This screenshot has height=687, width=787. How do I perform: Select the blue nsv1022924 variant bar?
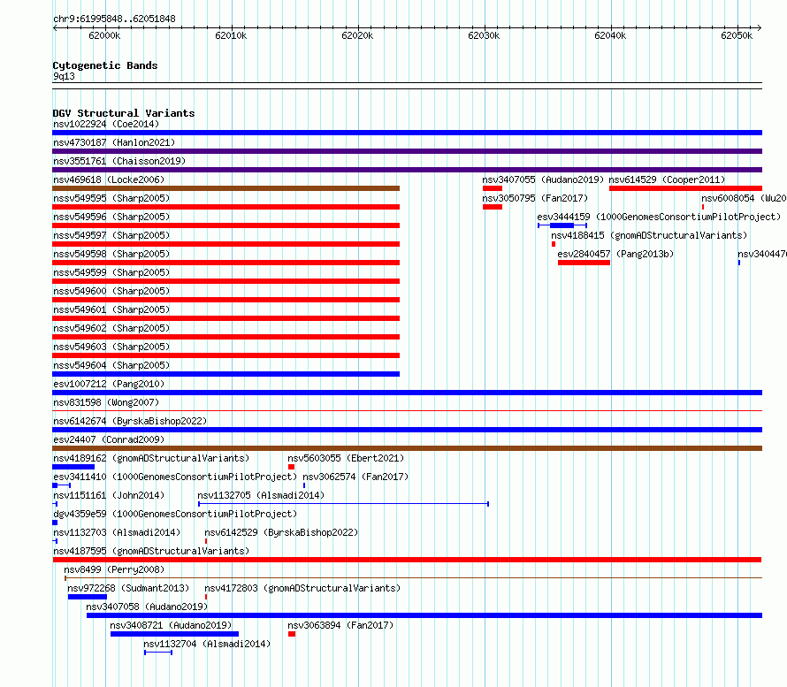[x=407, y=133]
